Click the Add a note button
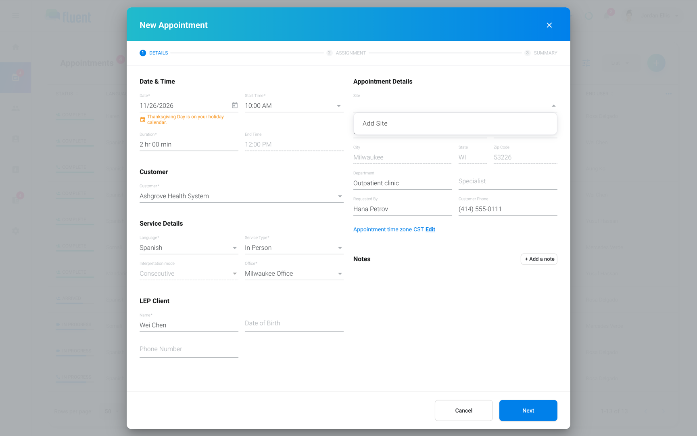This screenshot has width=697, height=436. point(539,259)
